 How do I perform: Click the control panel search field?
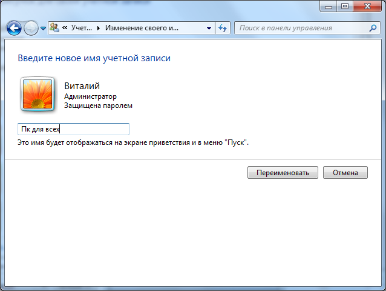[299, 28]
